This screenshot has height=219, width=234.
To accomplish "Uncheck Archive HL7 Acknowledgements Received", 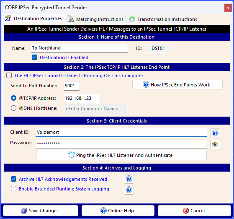I will (13, 179).
